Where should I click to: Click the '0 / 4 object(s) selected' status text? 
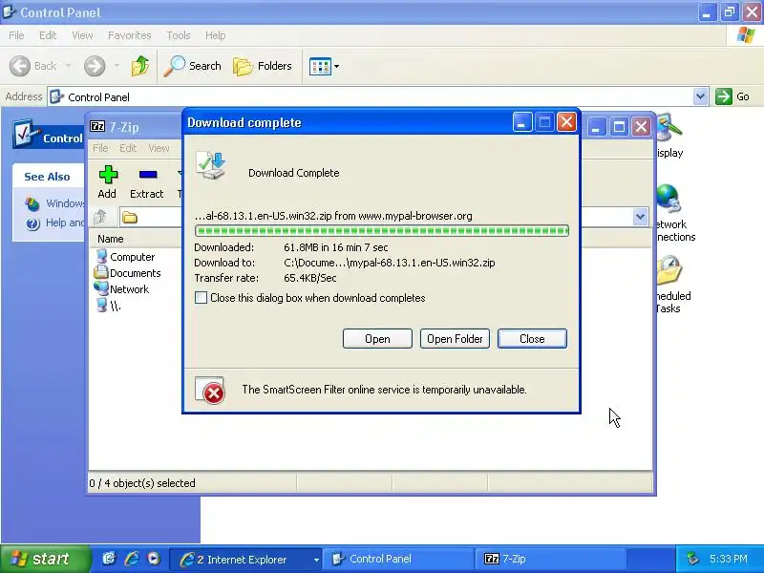tap(142, 483)
